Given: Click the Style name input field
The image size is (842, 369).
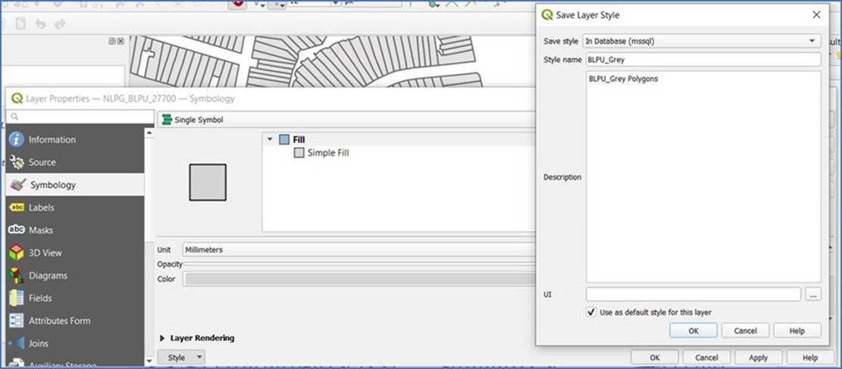Looking at the screenshot, I should click(703, 60).
